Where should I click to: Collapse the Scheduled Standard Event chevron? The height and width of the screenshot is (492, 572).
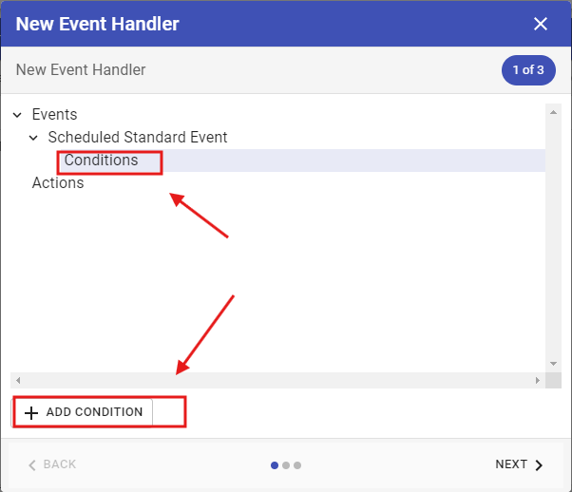point(33,138)
